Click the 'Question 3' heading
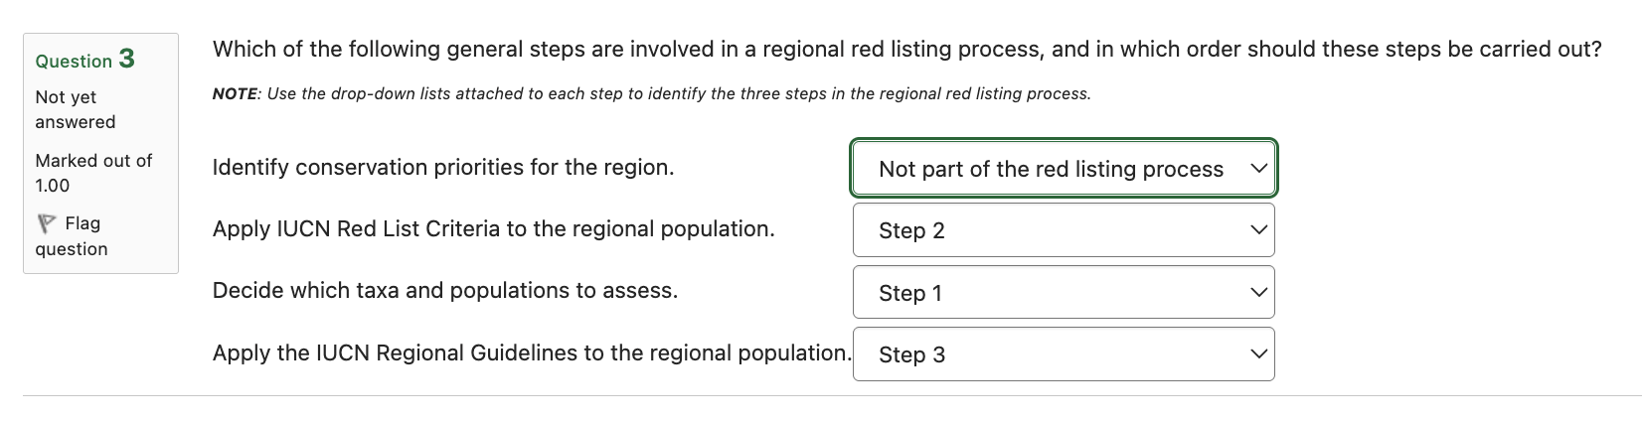1642x423 pixels. [84, 60]
